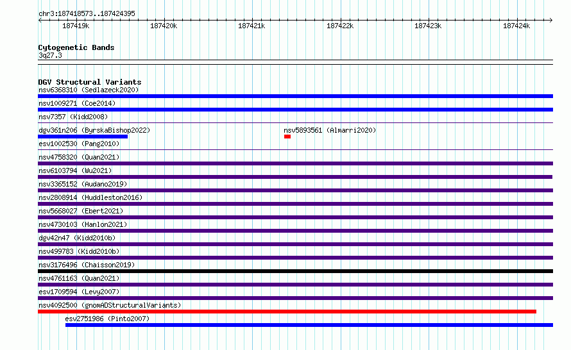
Task: Select the blue bar for nsv1009271
Action: pos(295,110)
